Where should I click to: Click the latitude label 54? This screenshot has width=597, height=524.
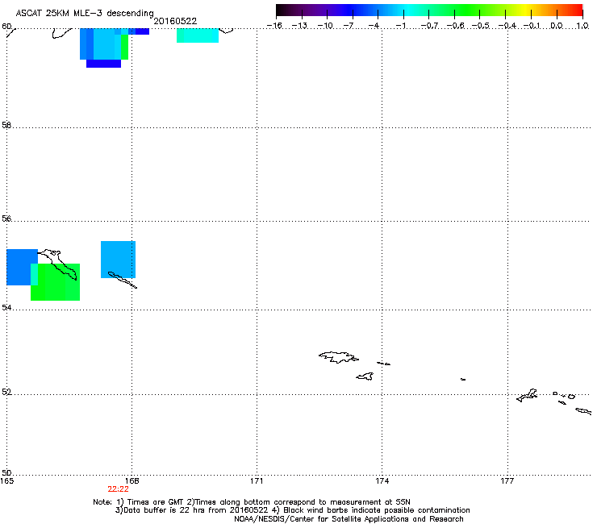pos(6,307)
